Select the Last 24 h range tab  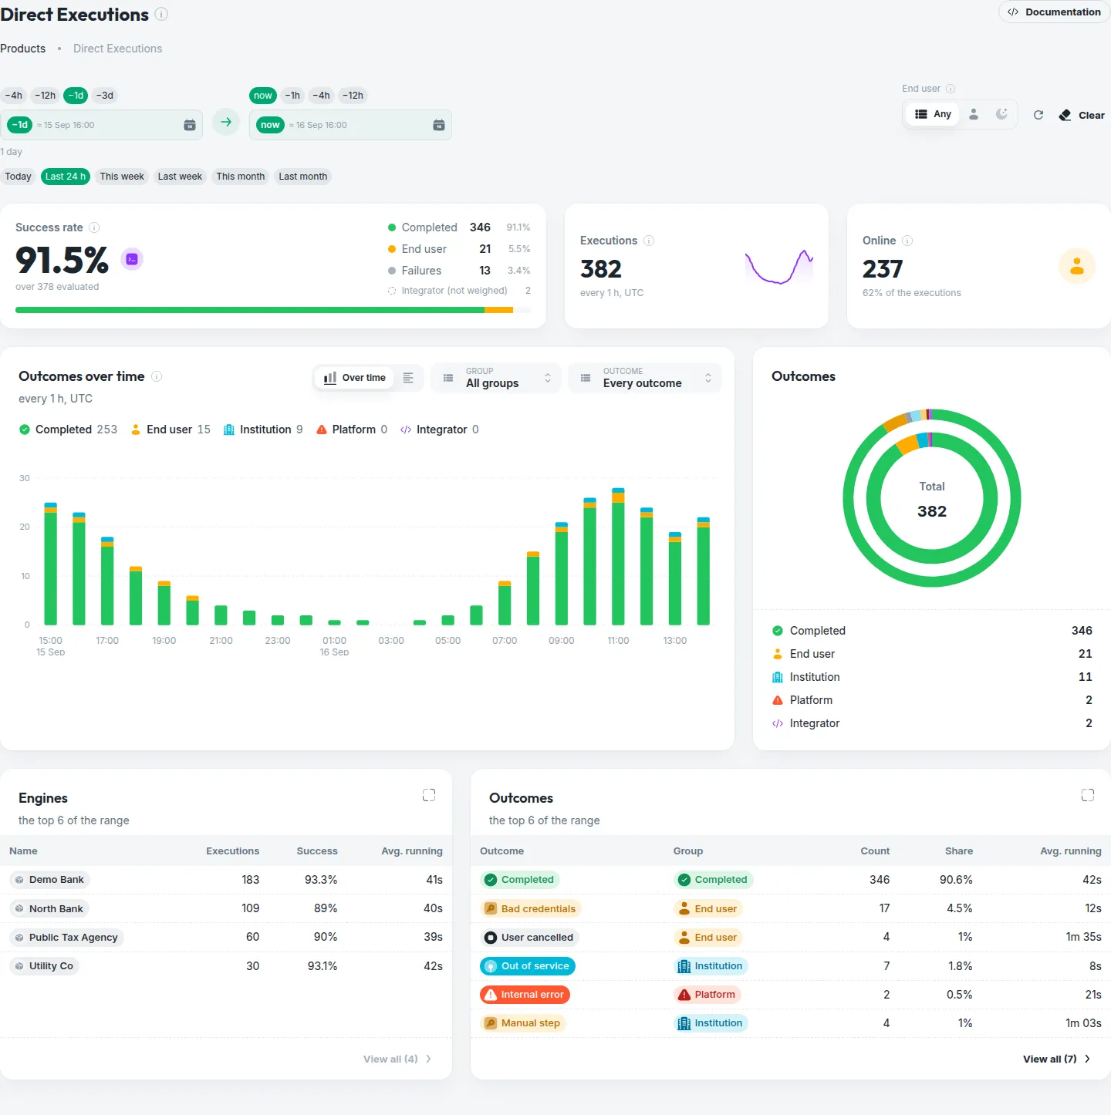(x=66, y=177)
